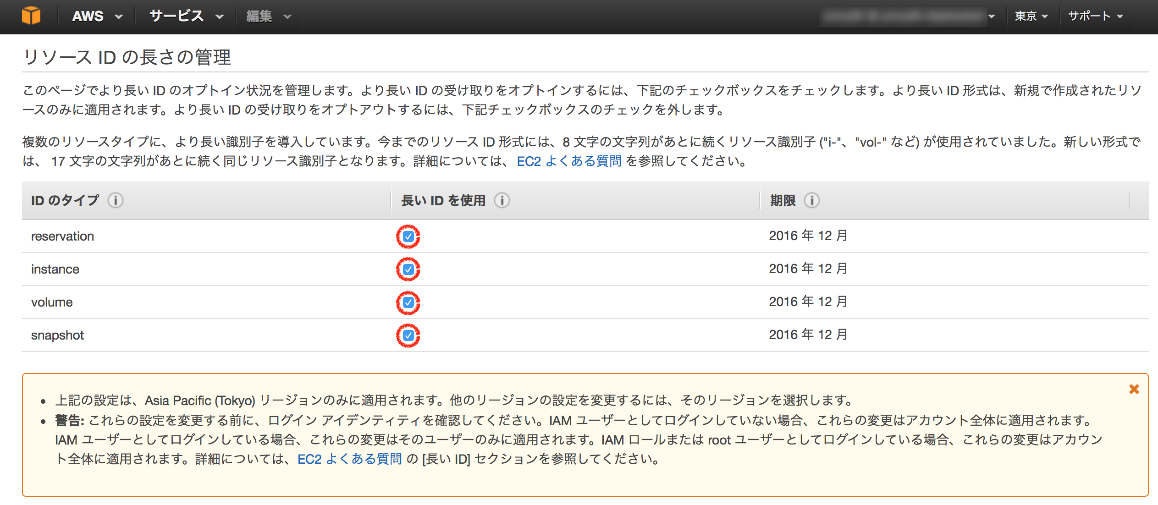Open EC2 よくある質問 link in description
The height and width of the screenshot is (505, 1158).
point(569,161)
